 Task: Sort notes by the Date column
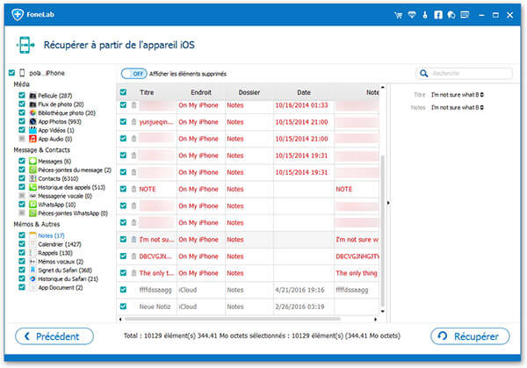(304, 91)
